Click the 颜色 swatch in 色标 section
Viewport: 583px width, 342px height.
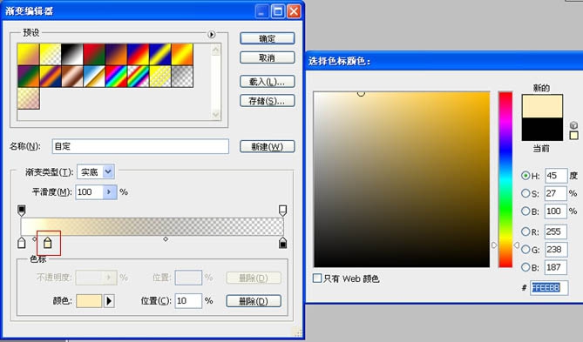coord(89,301)
